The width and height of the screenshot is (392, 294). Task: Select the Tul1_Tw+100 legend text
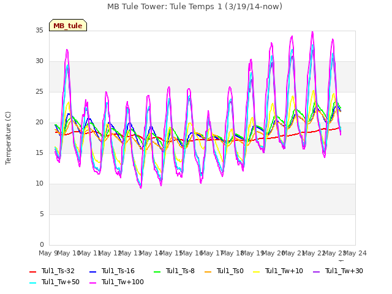(123, 282)
